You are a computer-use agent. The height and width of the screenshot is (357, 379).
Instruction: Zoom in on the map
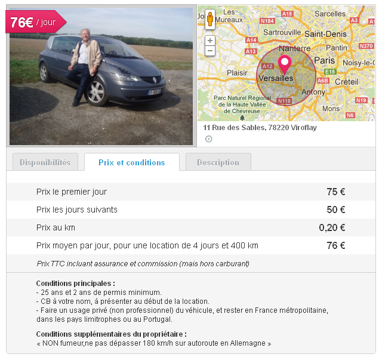pos(209,41)
